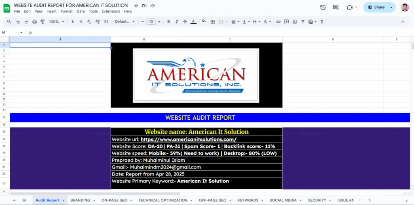
Task: Click the create a filter icon
Action: coord(303,22)
